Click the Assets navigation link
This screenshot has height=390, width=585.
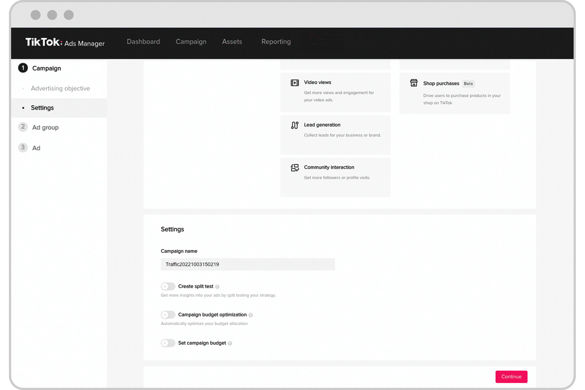coord(232,41)
